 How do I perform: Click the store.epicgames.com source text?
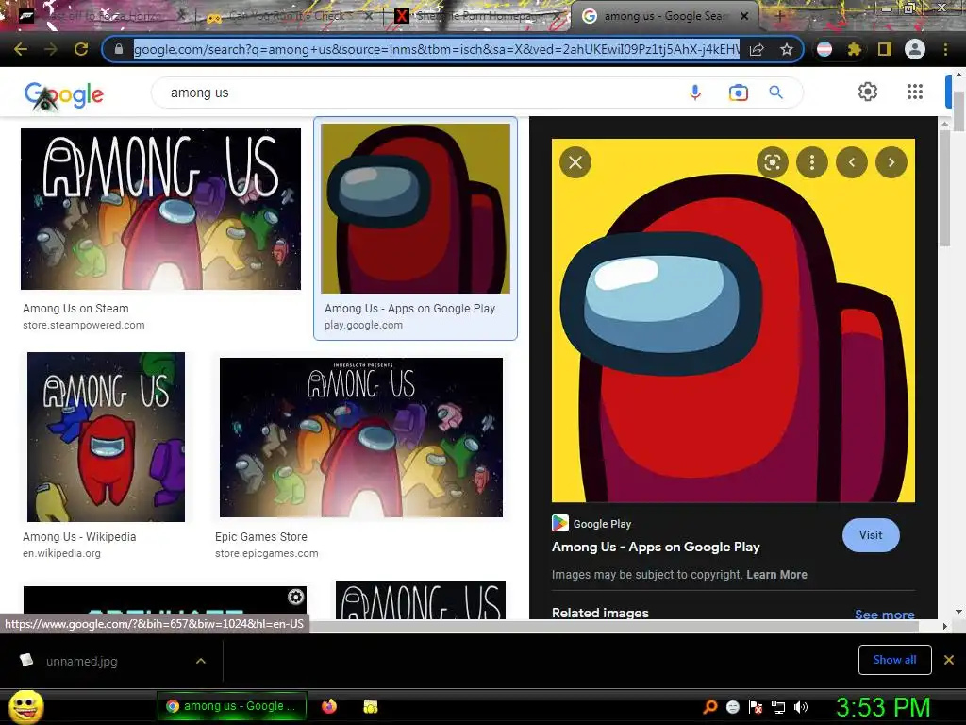coord(267,553)
